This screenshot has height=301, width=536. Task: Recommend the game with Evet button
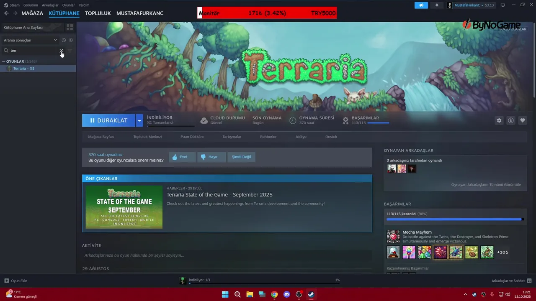tap(182, 157)
